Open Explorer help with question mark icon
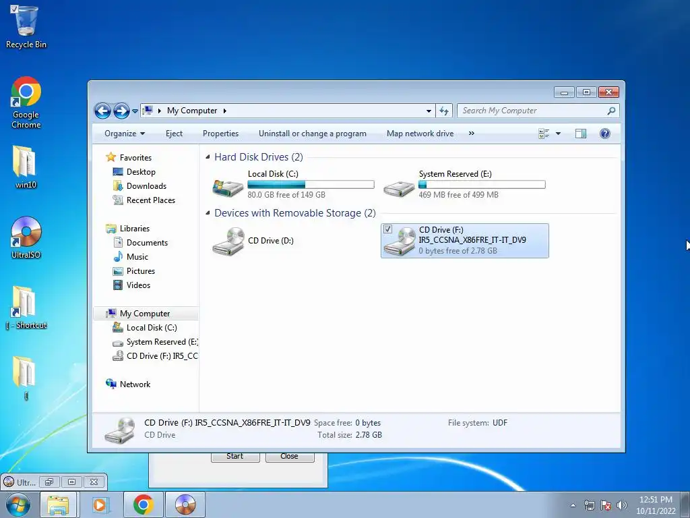The image size is (690, 518). point(604,134)
